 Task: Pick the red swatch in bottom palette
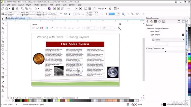[26, 100]
